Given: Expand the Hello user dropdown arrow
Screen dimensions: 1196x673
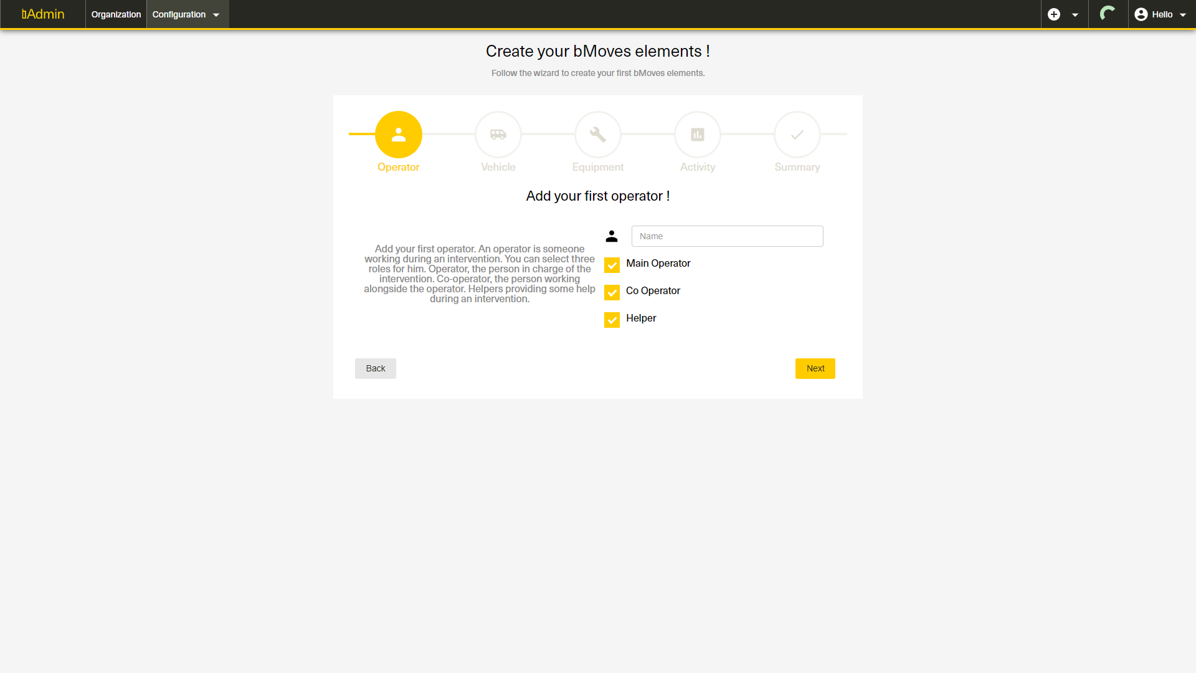Looking at the screenshot, I should [x=1183, y=15].
